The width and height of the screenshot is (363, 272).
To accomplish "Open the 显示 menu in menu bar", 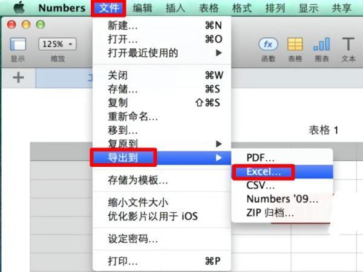I will (309, 8).
